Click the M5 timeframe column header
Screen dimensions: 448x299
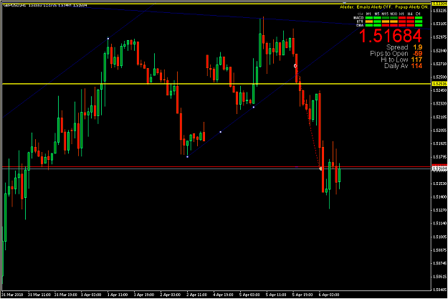pyautogui.click(x=377, y=14)
